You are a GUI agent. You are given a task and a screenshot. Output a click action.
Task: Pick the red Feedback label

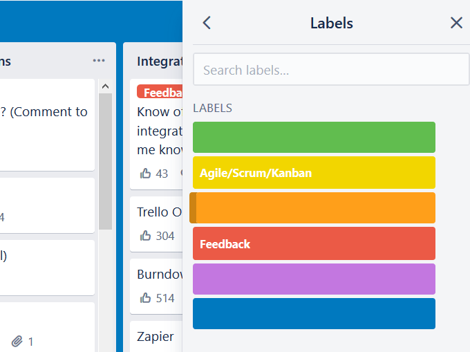pos(314,243)
